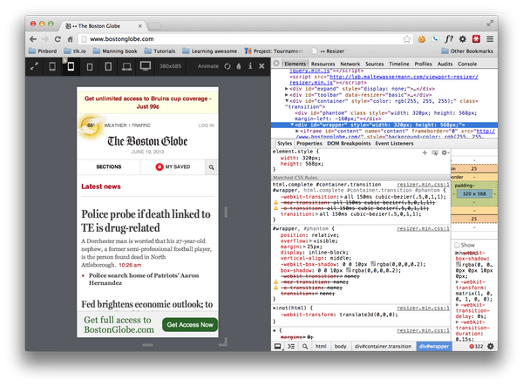Open the Tutorials bookmark folder
Viewport: 523px width, 386px height.
click(160, 51)
